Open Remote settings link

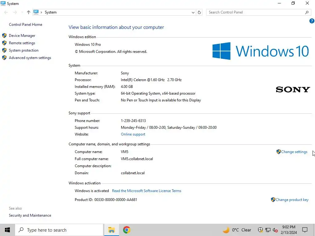(22, 43)
